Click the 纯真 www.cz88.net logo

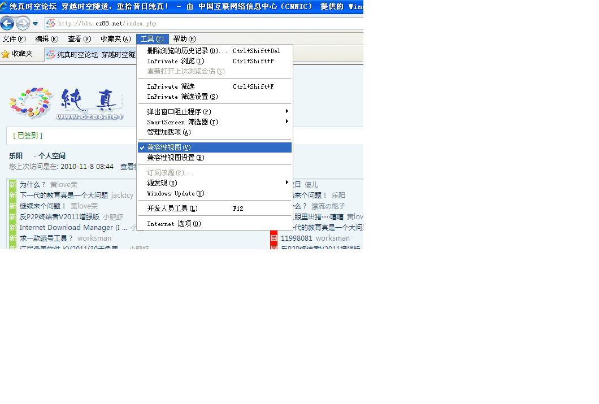click(x=67, y=103)
